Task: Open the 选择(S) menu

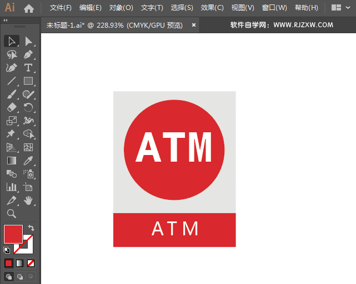Action: click(182, 8)
